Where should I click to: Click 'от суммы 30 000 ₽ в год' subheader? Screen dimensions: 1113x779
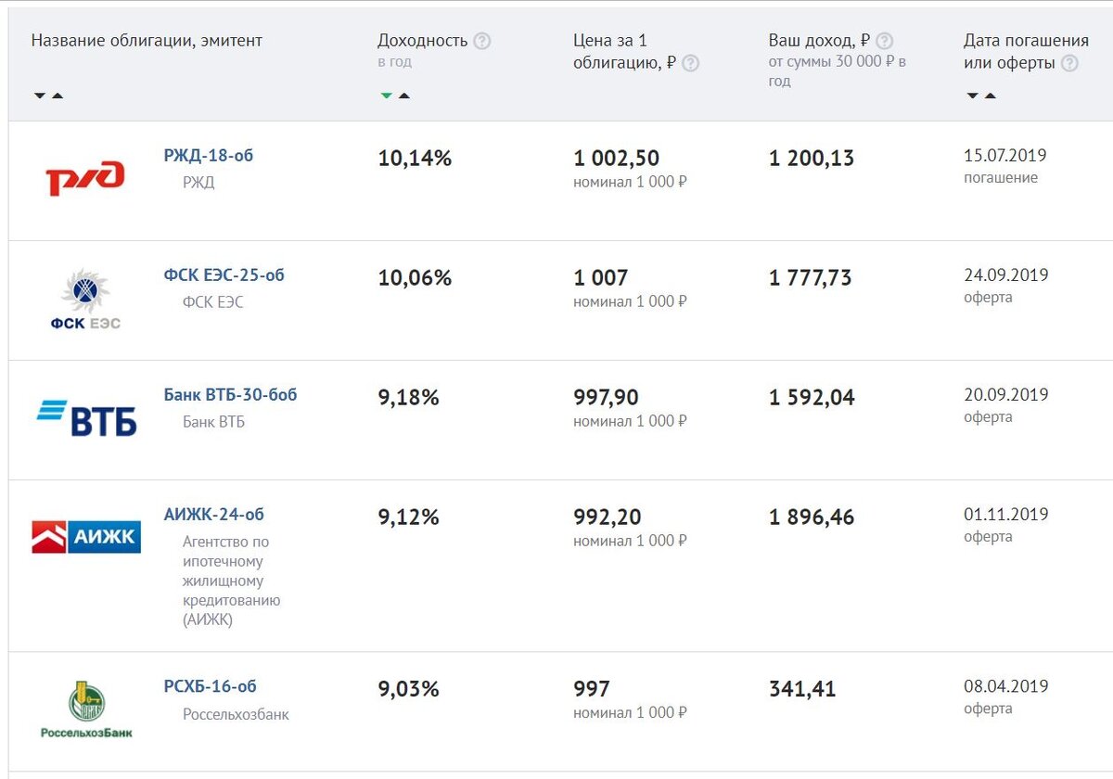(838, 71)
